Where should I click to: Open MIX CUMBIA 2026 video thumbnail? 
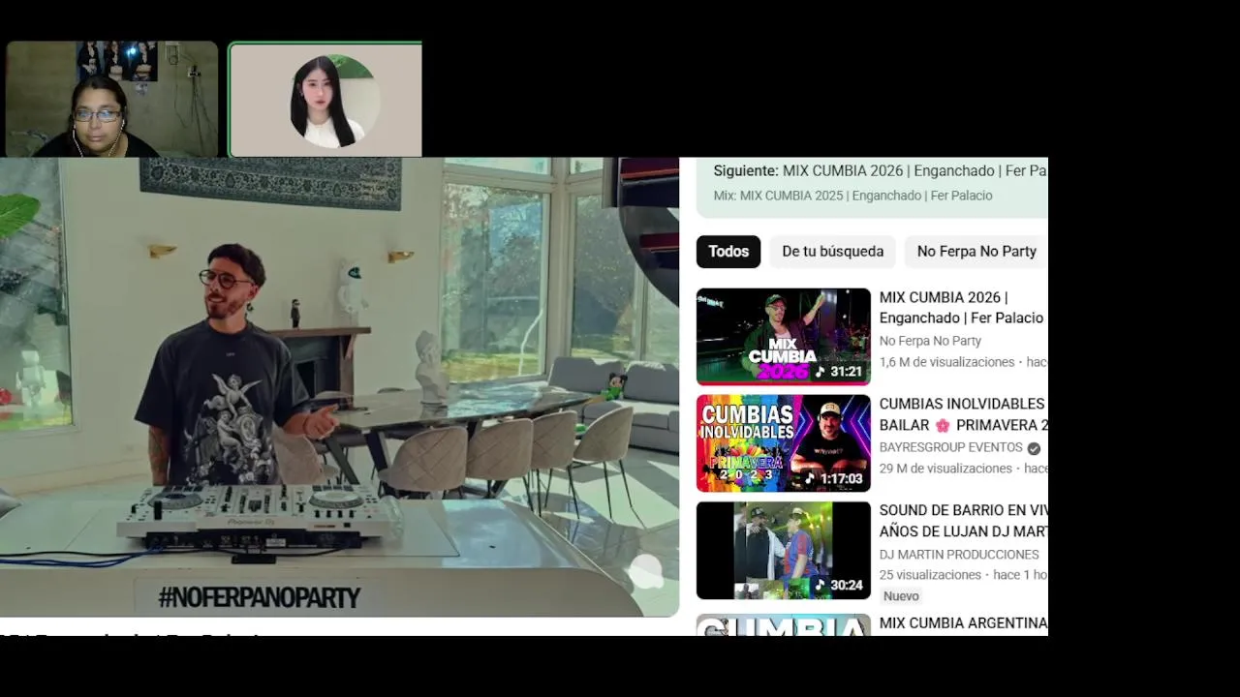[x=784, y=336]
